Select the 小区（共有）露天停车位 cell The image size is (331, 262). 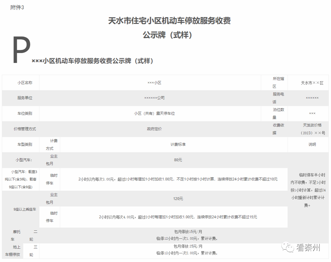point(154,113)
